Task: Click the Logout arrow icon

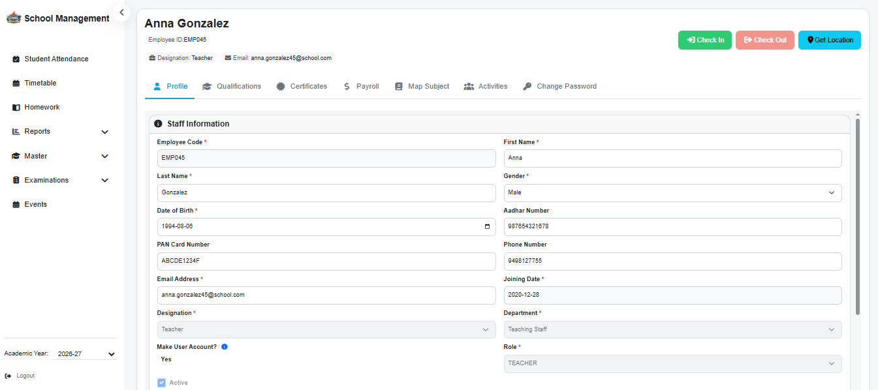Action: coord(8,376)
